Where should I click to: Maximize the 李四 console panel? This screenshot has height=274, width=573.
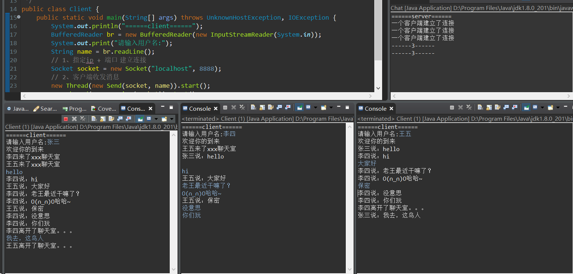pyautogui.click(x=347, y=107)
